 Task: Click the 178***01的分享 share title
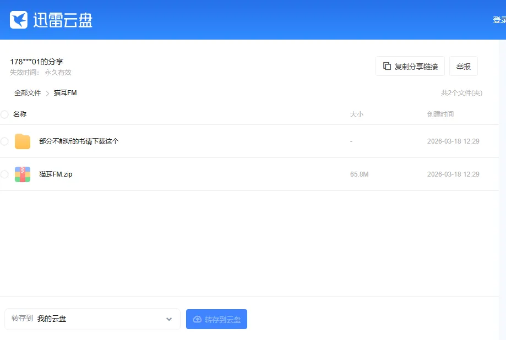click(x=37, y=62)
